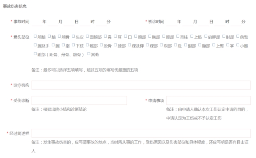Click the 事故时间 hour field
256x158 pixels.
click(x=85, y=22)
